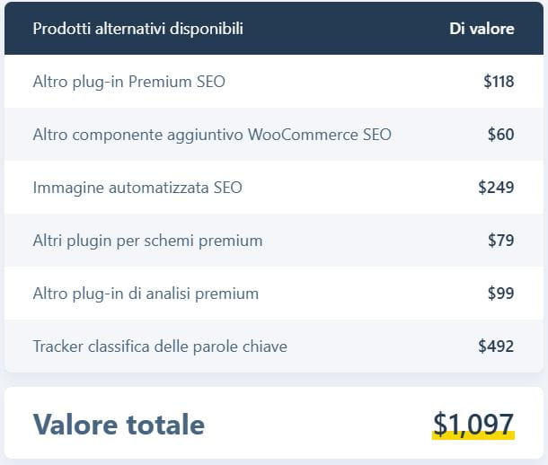Select "Altri plugin per schemi premium" label
Screen dimensions: 548x465
[x=147, y=241]
